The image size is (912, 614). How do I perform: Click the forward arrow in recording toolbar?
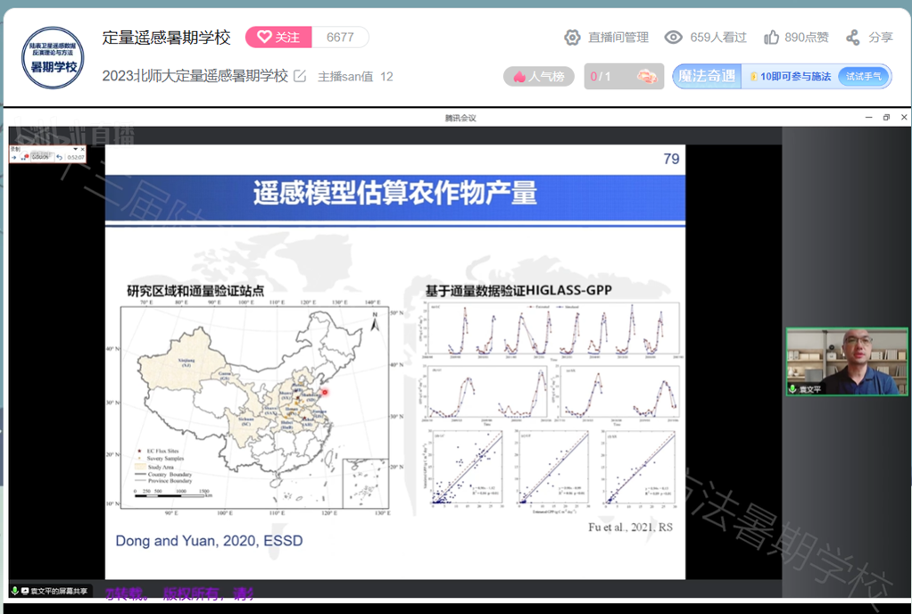coord(14,158)
